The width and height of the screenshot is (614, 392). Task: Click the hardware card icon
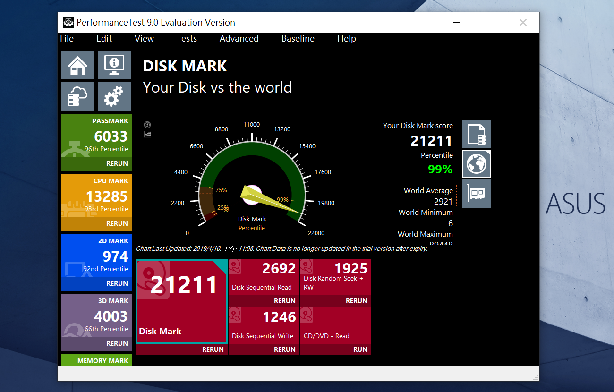[476, 194]
